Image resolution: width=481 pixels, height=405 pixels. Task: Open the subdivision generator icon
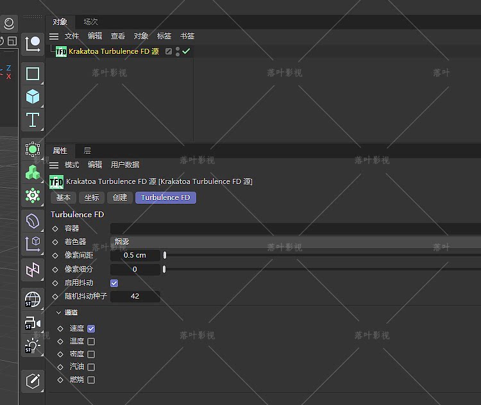tap(33, 149)
